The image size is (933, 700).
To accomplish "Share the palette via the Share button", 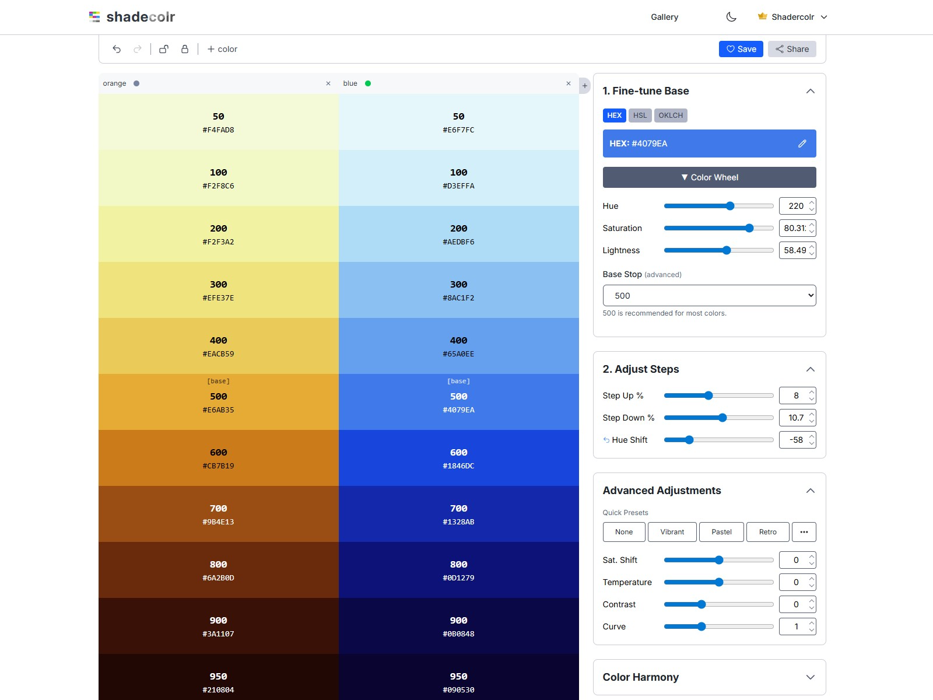I will pyautogui.click(x=792, y=49).
